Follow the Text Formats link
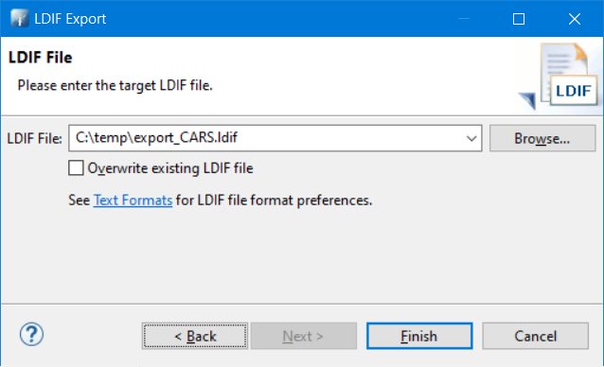This screenshot has height=367, width=604. pyautogui.click(x=133, y=201)
